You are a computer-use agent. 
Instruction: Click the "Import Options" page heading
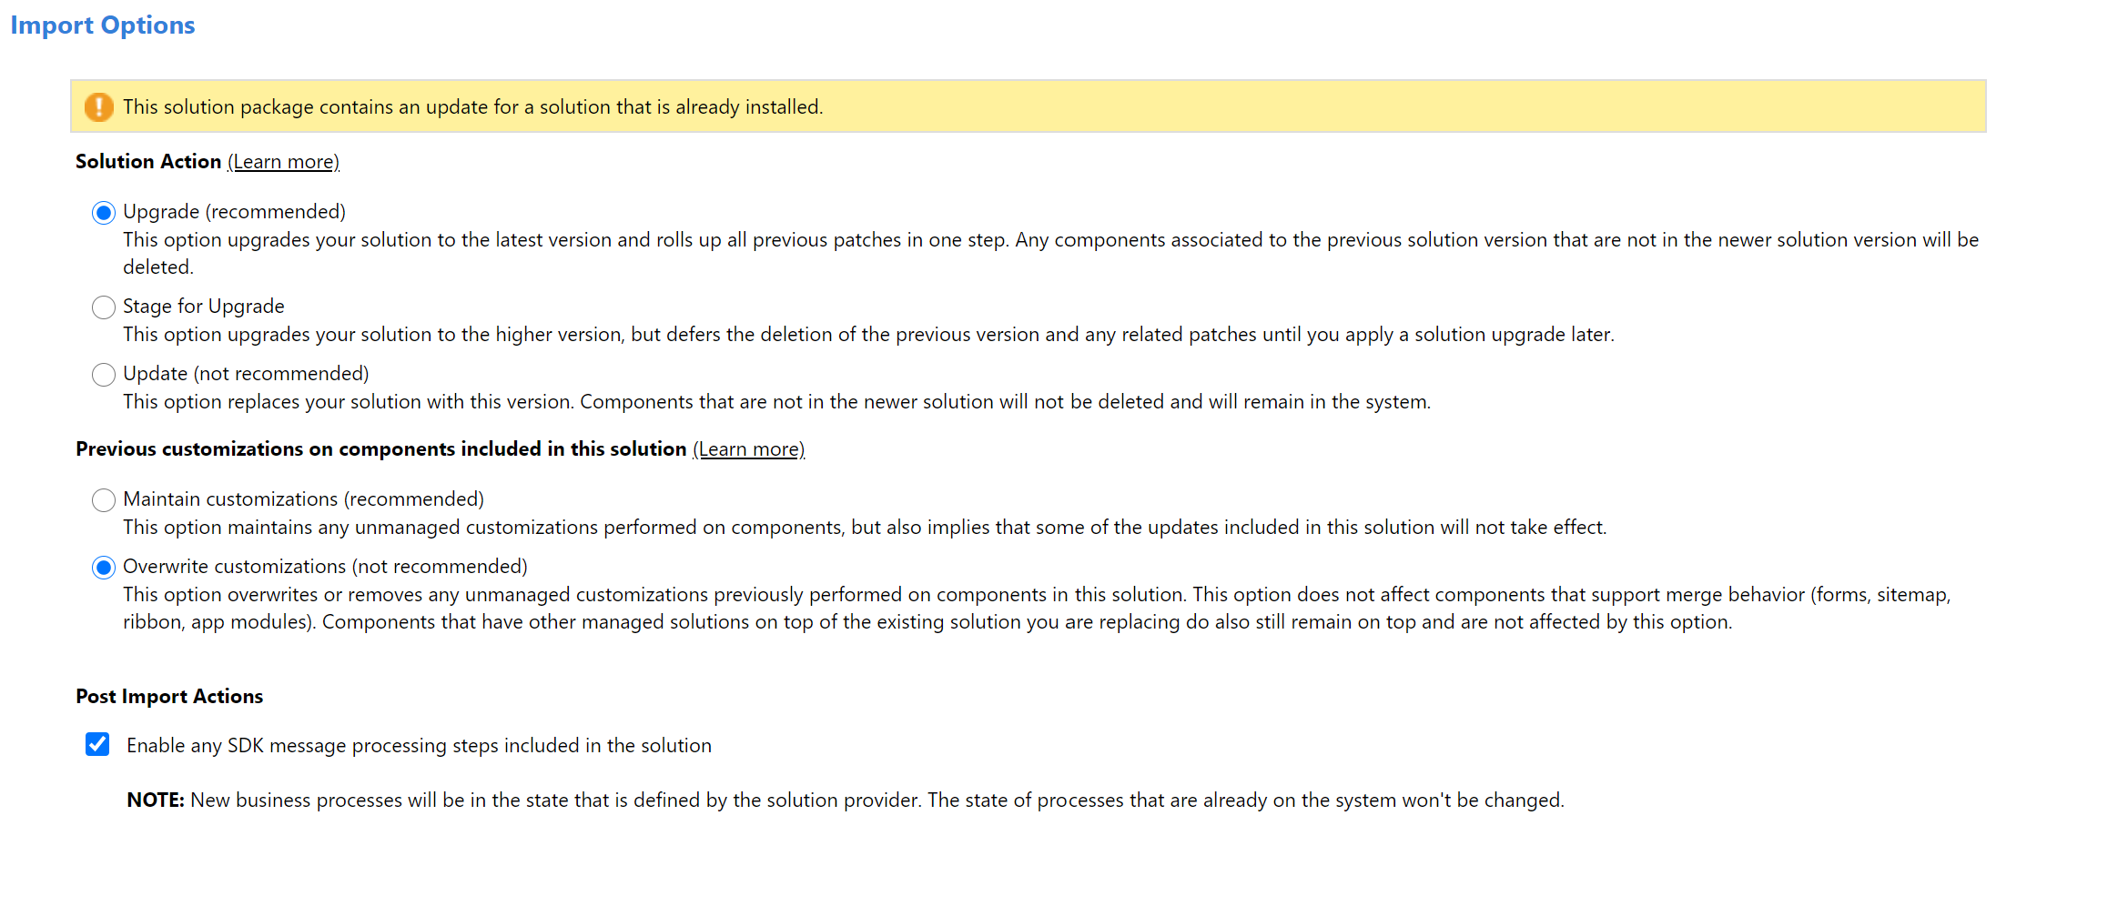[x=102, y=25]
